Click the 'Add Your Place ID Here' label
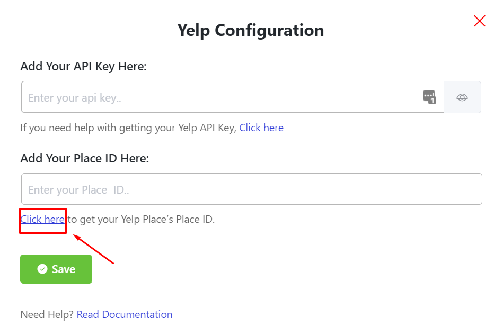Viewport: 503px width, 336px height. coord(84,158)
